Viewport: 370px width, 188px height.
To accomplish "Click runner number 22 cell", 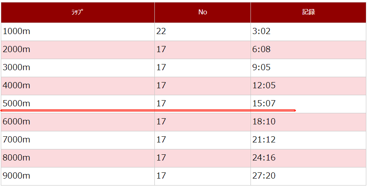I will tap(161, 32).
